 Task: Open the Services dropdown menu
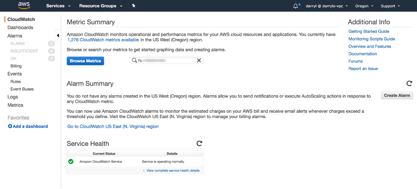click(58, 6)
